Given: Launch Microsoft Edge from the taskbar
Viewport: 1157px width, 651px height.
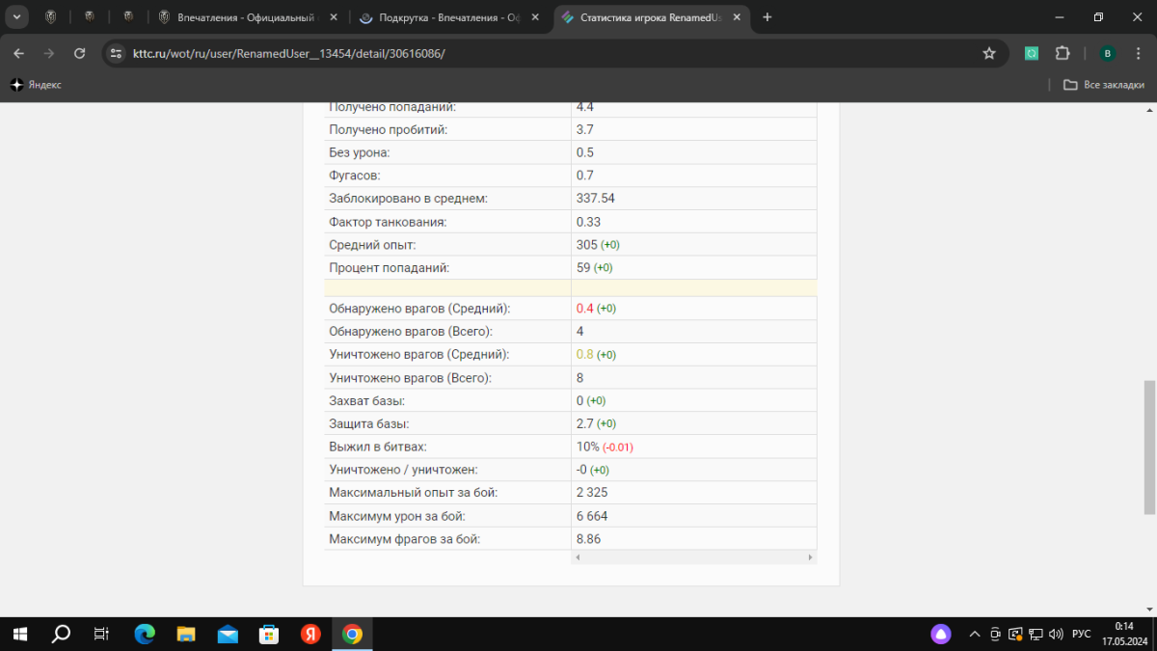Looking at the screenshot, I should (145, 634).
